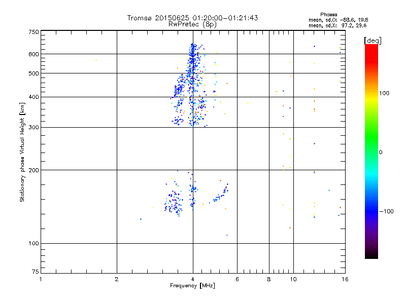Click the 300 height axis tick label
406x304 pixels.
pyautogui.click(x=33, y=128)
